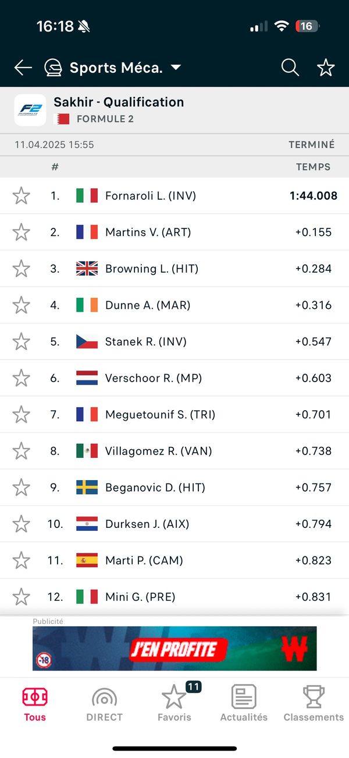The image size is (349, 758).
Task: Select the Tous tab
Action: pyautogui.click(x=35, y=703)
